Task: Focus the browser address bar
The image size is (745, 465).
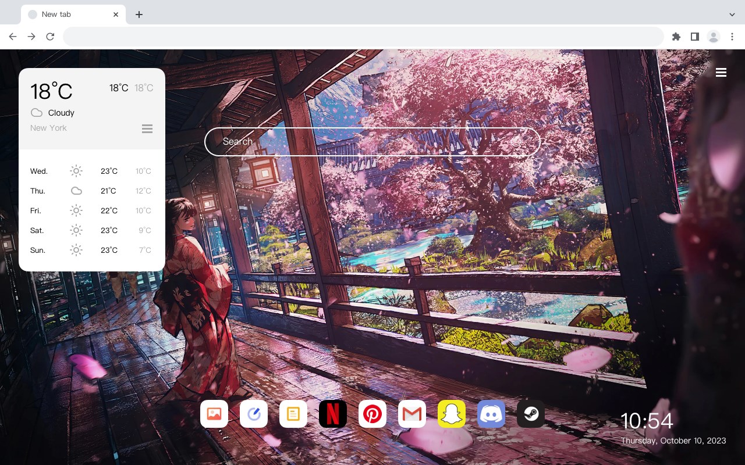Action: 363,37
